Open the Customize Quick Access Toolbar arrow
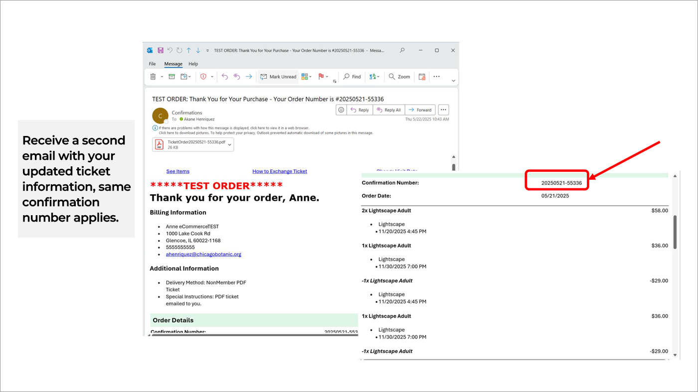 point(207,50)
